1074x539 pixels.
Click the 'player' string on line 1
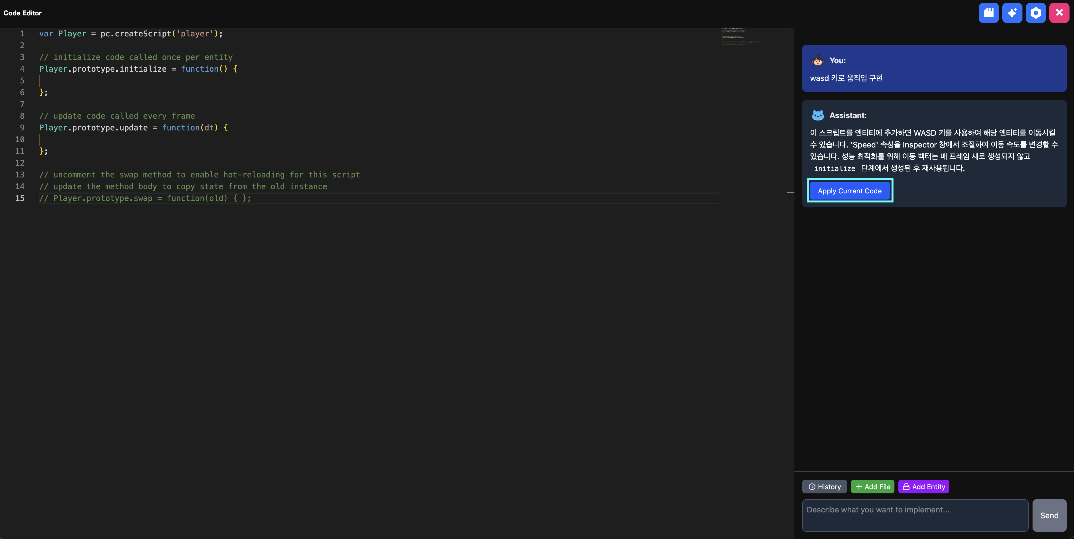point(195,34)
